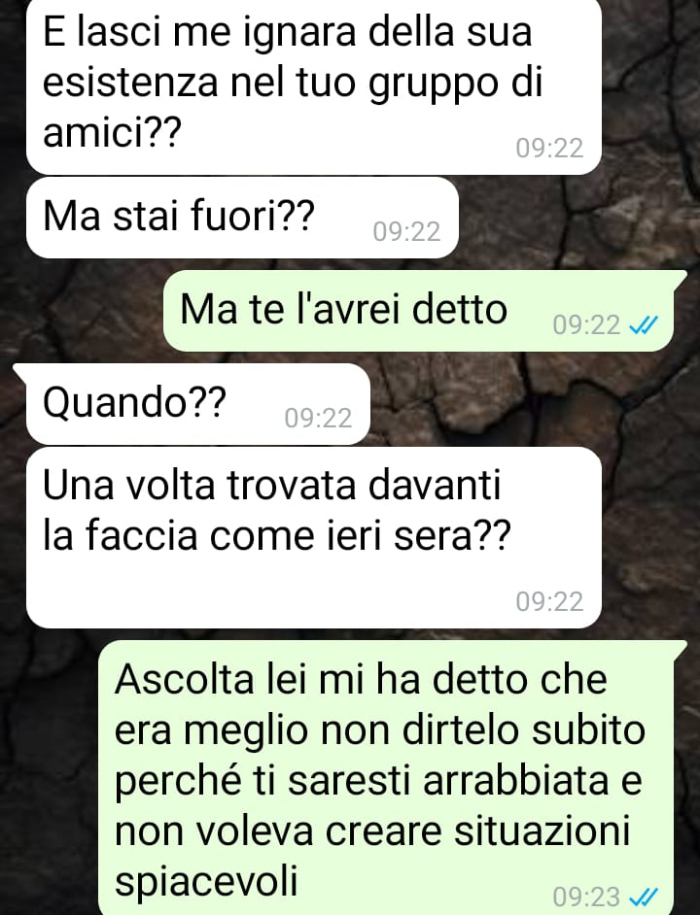Tap the text 'la faccia come ieri sera??'
Viewport: 700px width, 915px height.
(277, 535)
